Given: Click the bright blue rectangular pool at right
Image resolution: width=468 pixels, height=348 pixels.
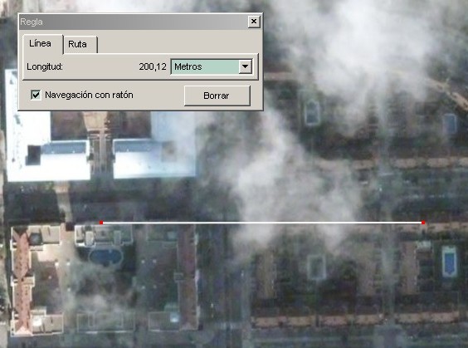Looking at the screenshot, I should pyautogui.click(x=449, y=261).
